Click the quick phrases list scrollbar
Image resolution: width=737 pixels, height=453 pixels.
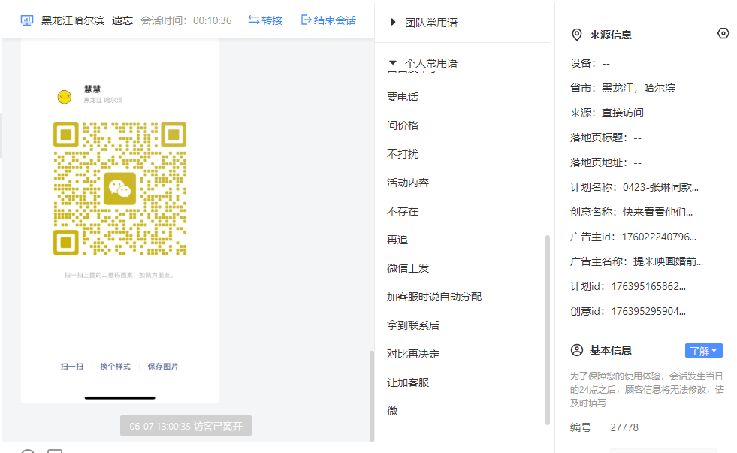pyautogui.click(x=547, y=330)
